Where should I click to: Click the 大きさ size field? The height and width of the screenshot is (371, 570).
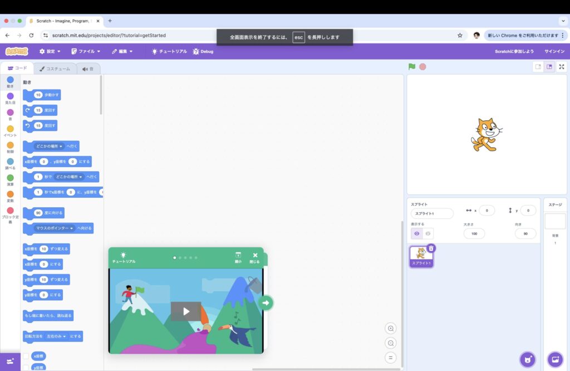[x=474, y=233]
